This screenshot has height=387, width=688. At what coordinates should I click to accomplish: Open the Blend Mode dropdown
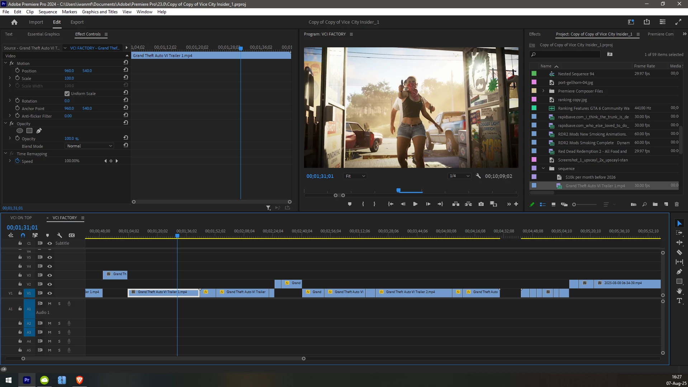click(x=89, y=146)
